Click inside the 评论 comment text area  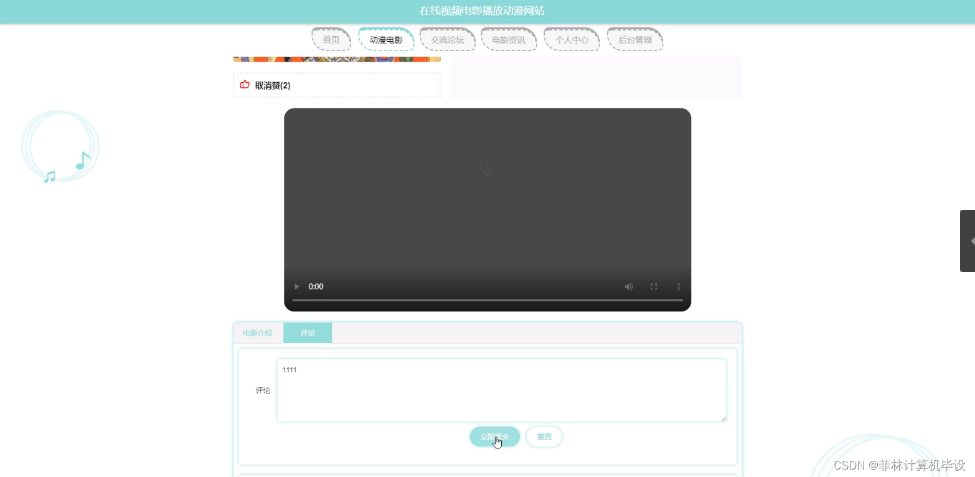click(x=502, y=390)
